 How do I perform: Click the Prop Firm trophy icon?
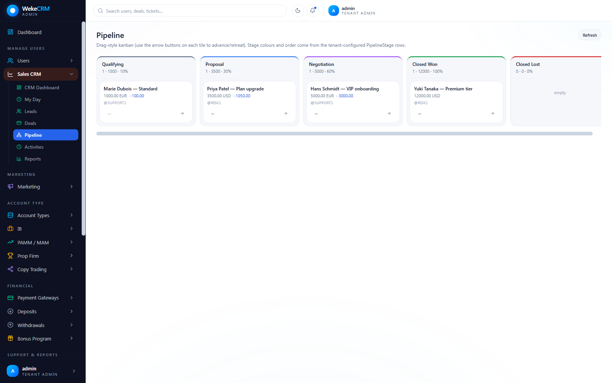(x=10, y=256)
